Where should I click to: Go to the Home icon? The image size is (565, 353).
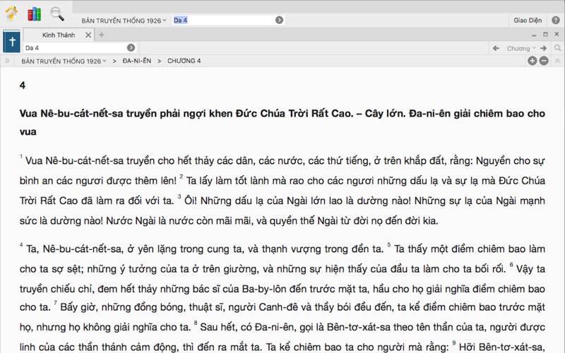click(x=11, y=13)
